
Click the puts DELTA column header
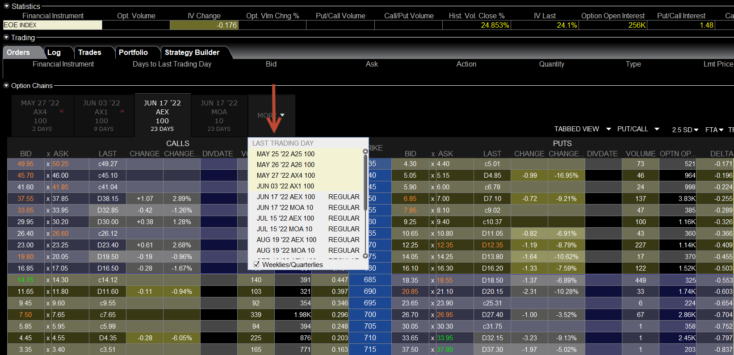[x=721, y=154]
